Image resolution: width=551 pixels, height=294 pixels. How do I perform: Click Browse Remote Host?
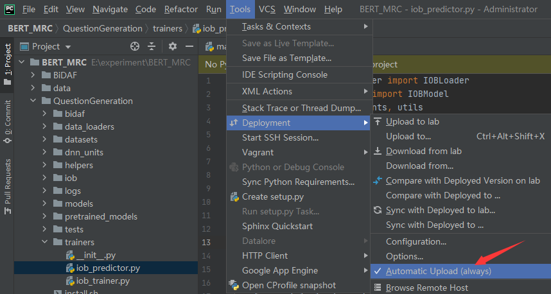[x=426, y=288]
